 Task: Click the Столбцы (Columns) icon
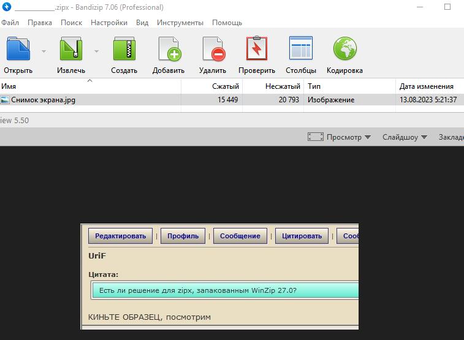tap(301, 48)
